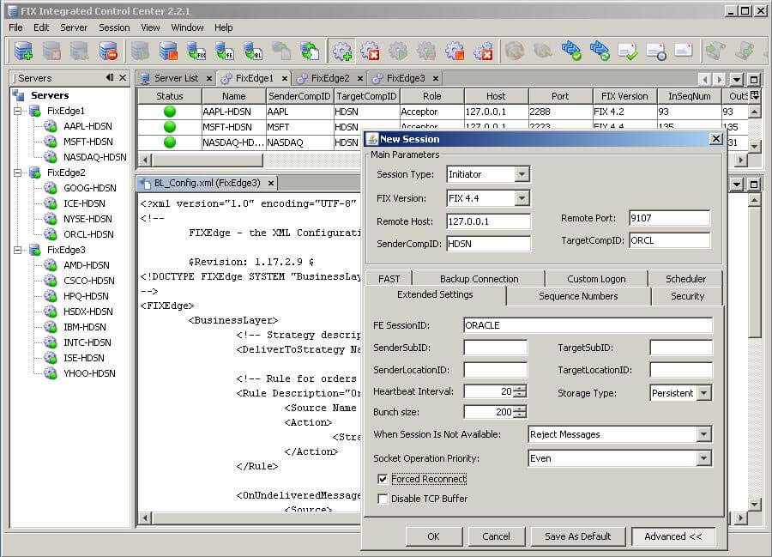The width and height of the screenshot is (772, 557).
Task: Check the Disable TCP Buffer checkbox
Action: [x=383, y=499]
